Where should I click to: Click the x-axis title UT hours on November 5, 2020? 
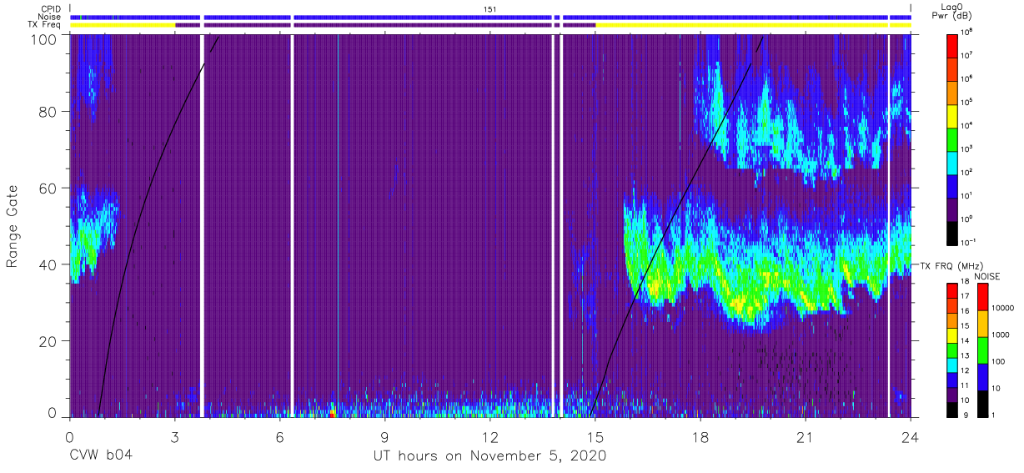(489, 456)
